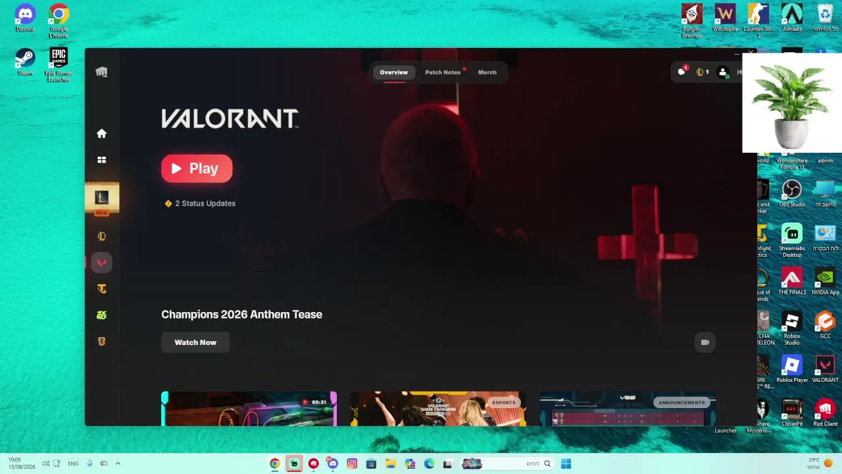This screenshot has width=842, height=474.
Task: Click the Watch Now button
Action: pos(195,342)
